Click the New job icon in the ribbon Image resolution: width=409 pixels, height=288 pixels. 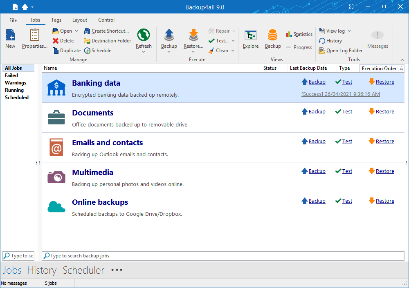(11, 35)
